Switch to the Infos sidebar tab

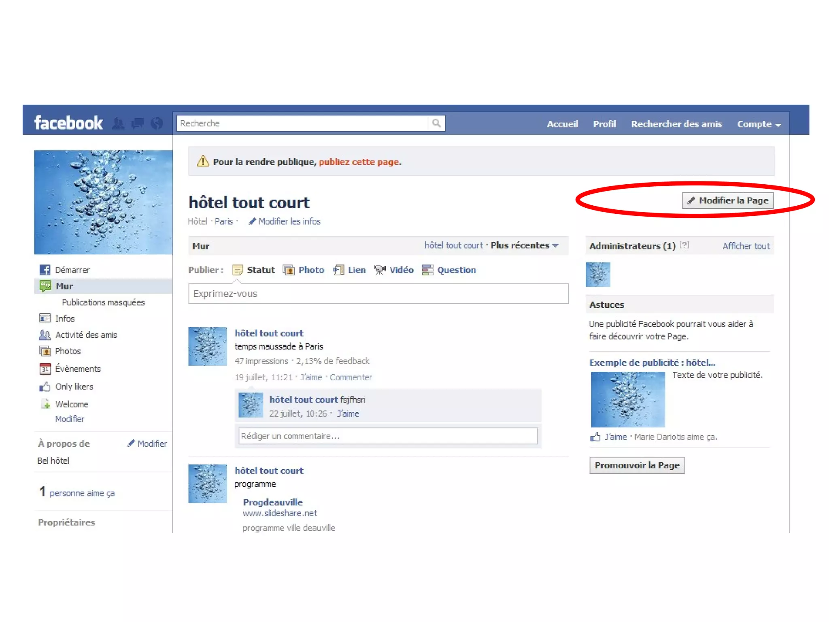click(65, 319)
